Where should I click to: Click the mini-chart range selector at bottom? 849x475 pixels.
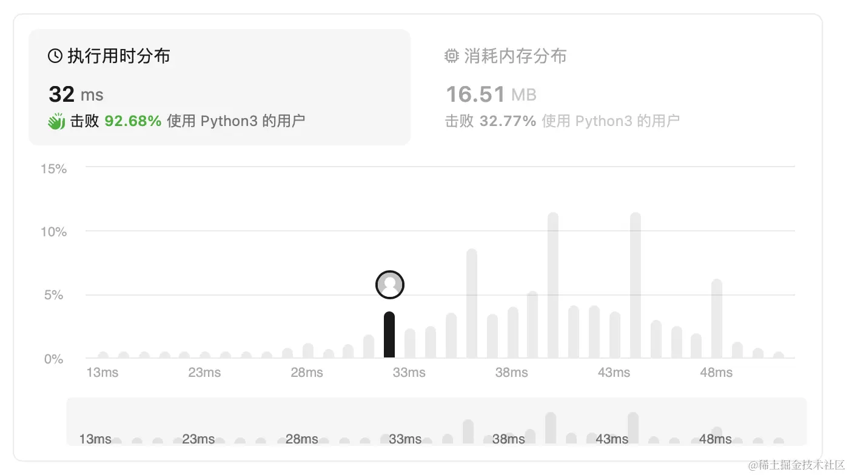pyautogui.click(x=437, y=422)
